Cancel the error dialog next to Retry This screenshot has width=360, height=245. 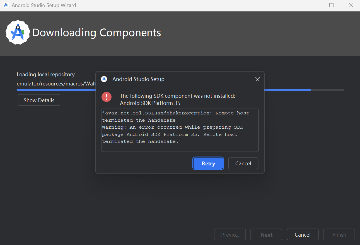(243, 163)
